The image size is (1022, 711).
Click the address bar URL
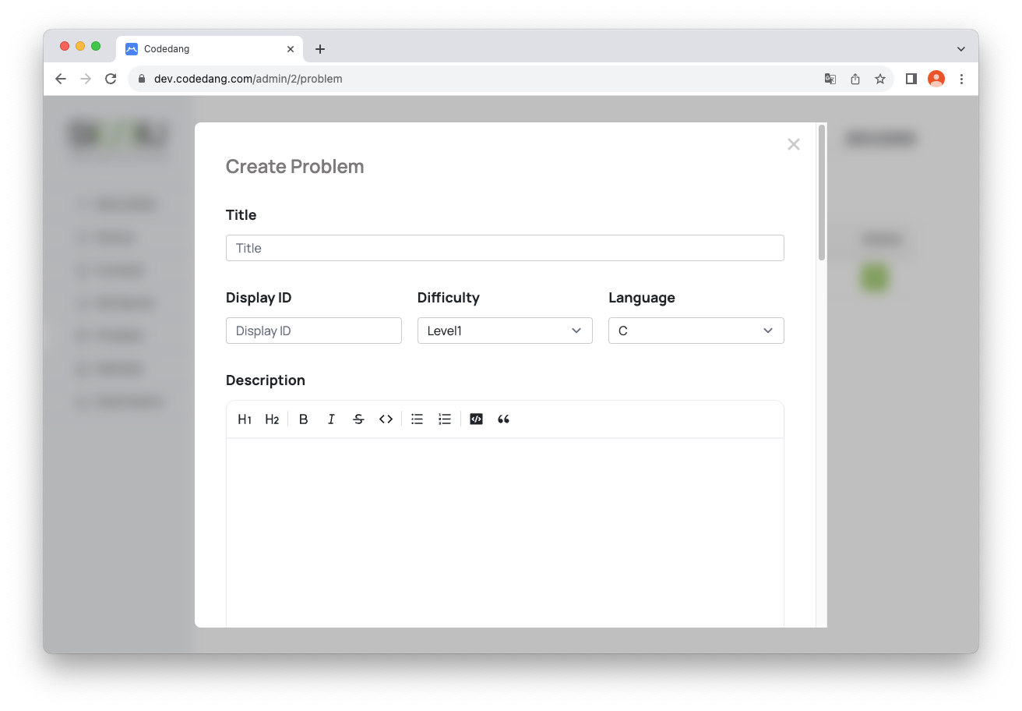pyautogui.click(x=248, y=79)
